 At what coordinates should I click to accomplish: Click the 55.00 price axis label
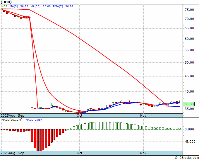(189, 50)
